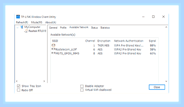Select the Rostelecom_a19f network name
Viewport: 184px width, 107px height.
66,49
